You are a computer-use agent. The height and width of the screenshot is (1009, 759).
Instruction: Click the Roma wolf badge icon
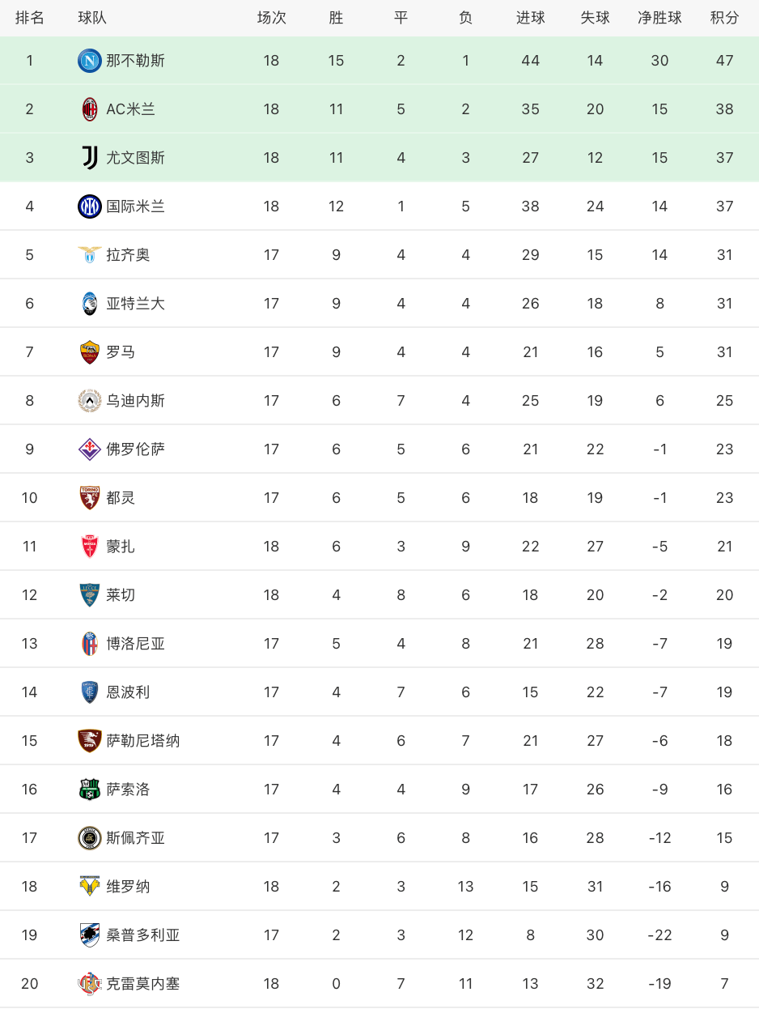pos(90,352)
